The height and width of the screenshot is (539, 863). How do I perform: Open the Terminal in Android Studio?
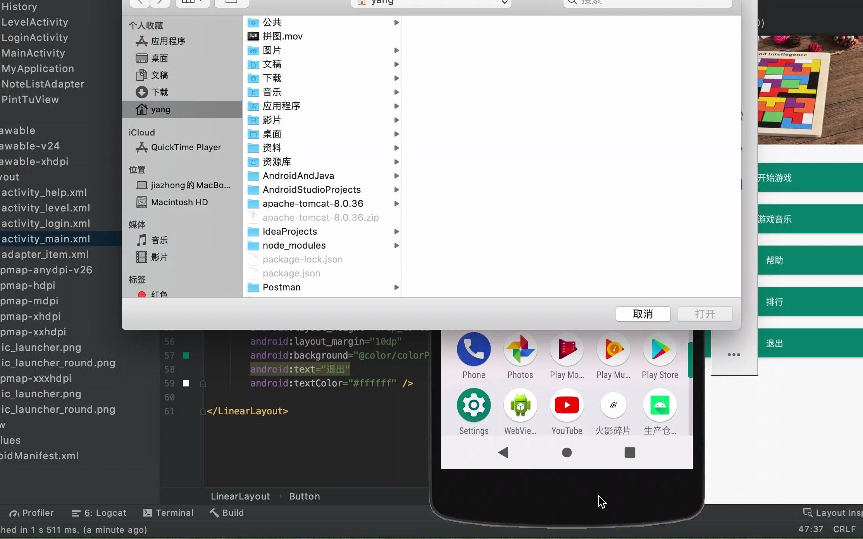pyautogui.click(x=169, y=513)
